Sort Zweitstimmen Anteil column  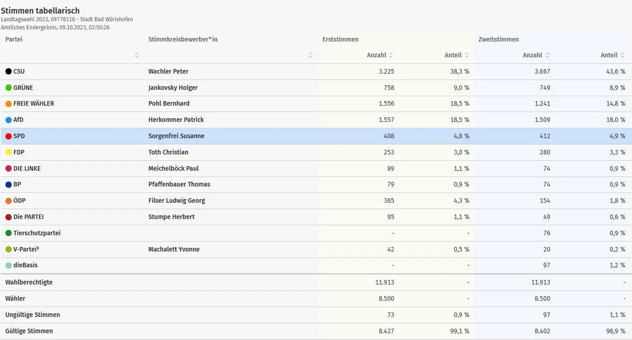tap(623, 55)
